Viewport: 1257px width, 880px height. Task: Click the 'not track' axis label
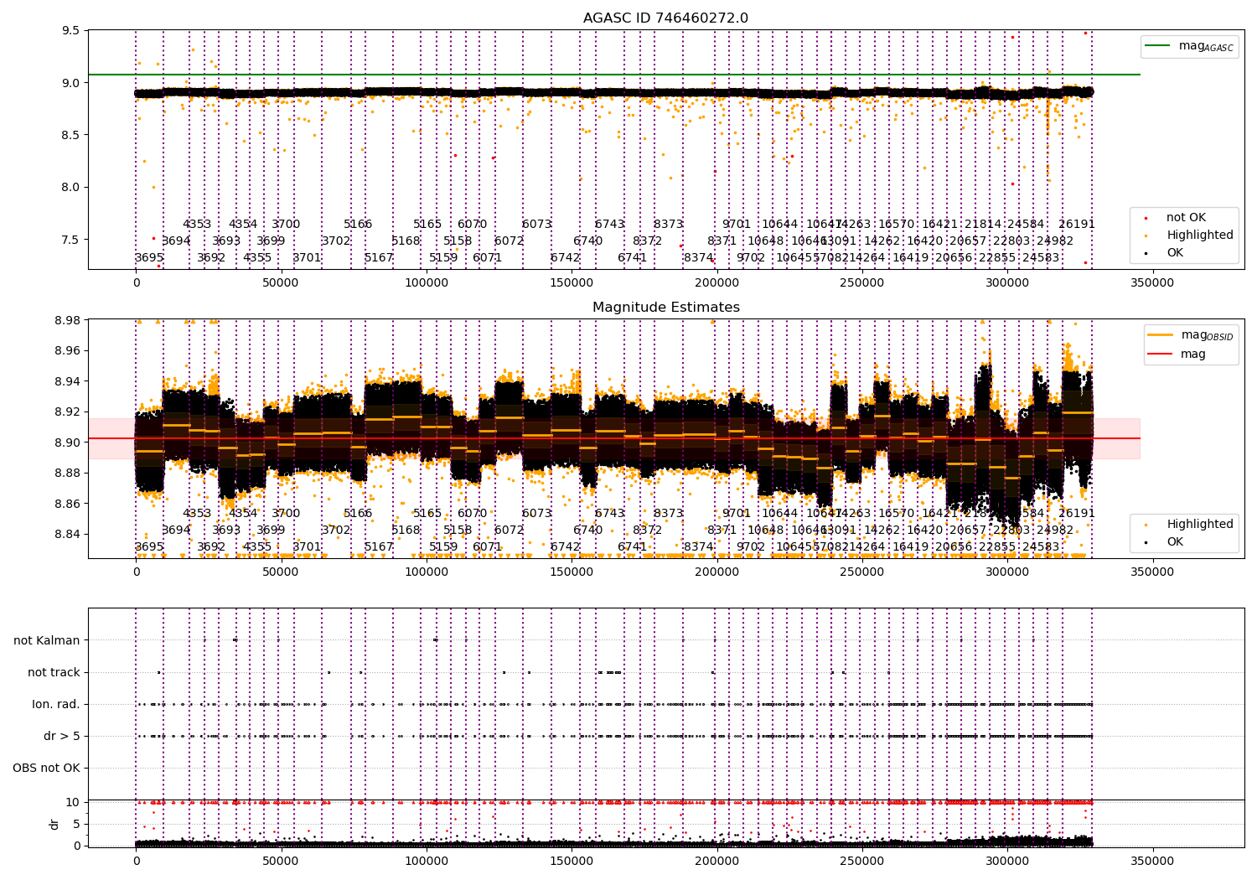click(54, 672)
